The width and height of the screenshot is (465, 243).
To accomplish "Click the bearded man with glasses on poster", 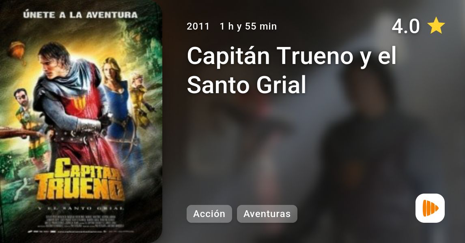I will (x=28, y=124).
